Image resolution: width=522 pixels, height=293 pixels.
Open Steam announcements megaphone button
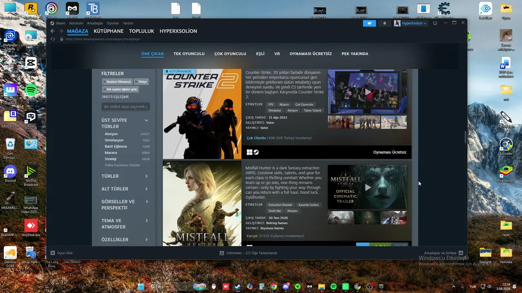369,23
